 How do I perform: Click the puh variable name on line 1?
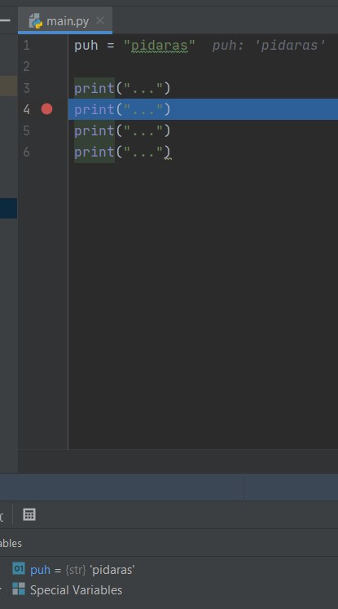point(86,46)
